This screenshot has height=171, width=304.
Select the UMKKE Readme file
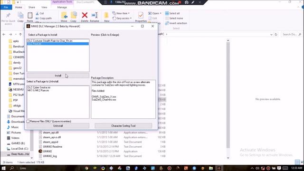point(53,147)
